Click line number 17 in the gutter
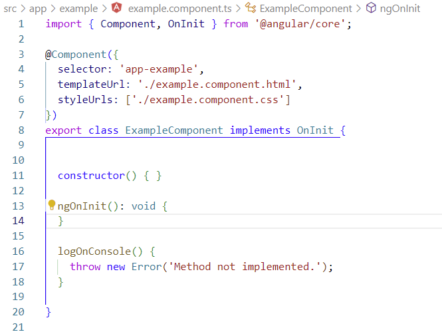Image resolution: width=442 pixels, height=336 pixels. click(18, 267)
